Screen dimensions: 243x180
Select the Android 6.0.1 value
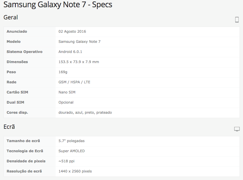click(70, 52)
